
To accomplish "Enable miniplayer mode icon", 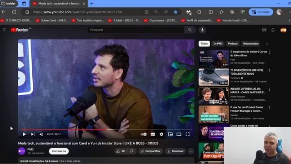I will click(170, 134).
